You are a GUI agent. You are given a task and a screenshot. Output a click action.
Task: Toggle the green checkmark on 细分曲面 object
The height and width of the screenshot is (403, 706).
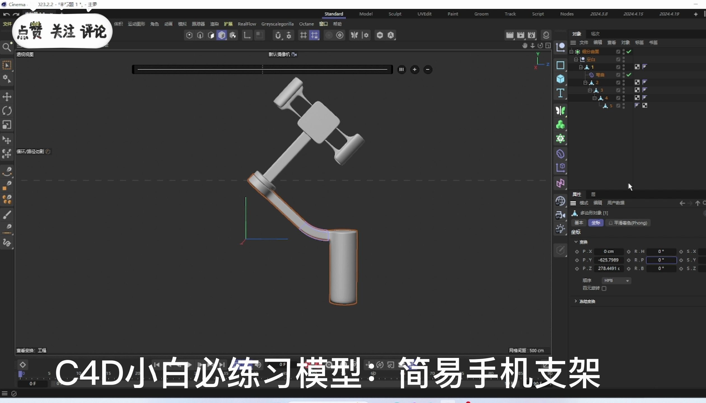click(x=629, y=51)
